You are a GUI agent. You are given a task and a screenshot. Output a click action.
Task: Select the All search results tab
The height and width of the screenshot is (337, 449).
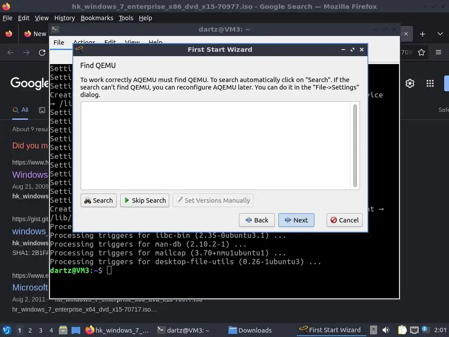tap(20, 110)
